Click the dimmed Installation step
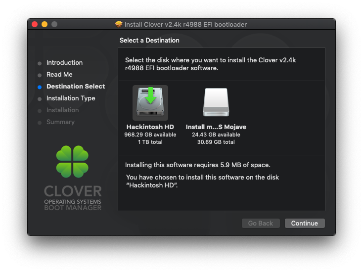Screen dimensions: 363x272 [x=63, y=110]
